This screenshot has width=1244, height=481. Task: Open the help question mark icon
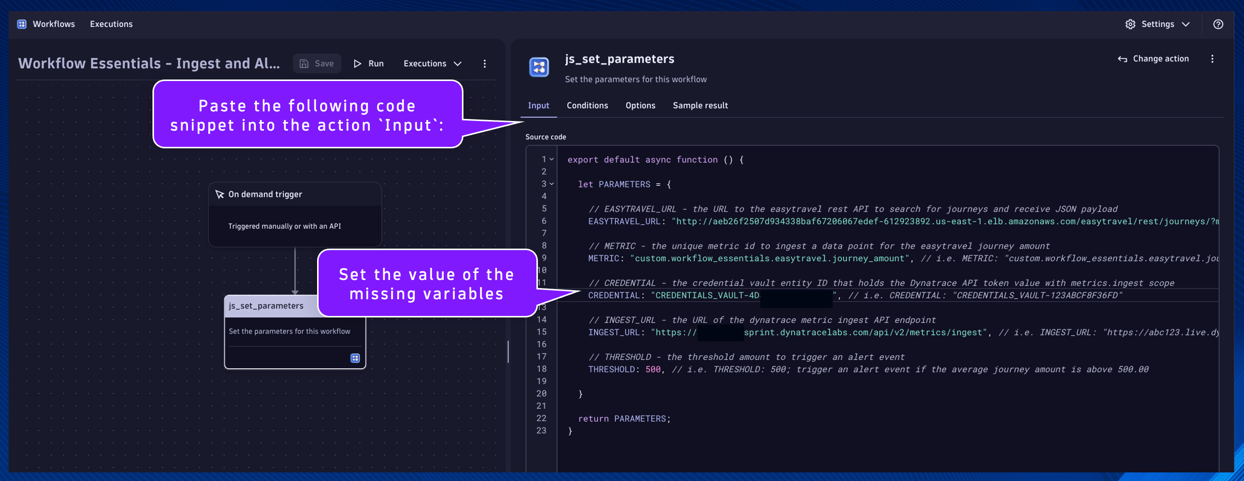tap(1218, 24)
